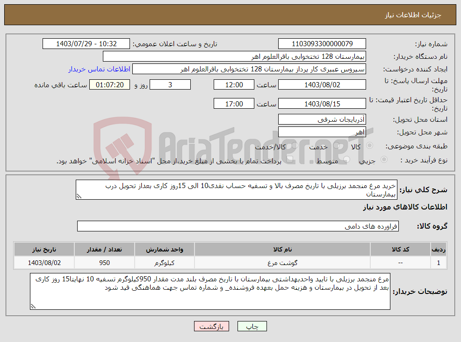Select the متوسط purchase type radio
This screenshot has height=342, width=461.
(x=346, y=160)
